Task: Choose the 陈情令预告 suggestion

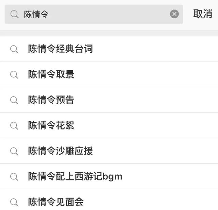Action: point(51,100)
